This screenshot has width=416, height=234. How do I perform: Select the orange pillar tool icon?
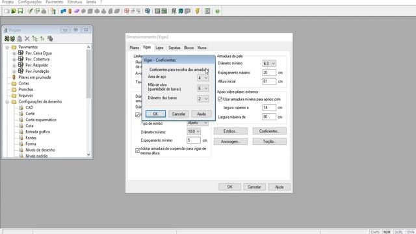(70, 11)
